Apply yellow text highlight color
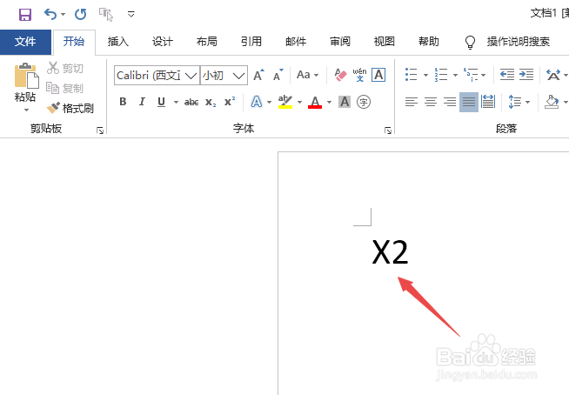 tap(285, 102)
